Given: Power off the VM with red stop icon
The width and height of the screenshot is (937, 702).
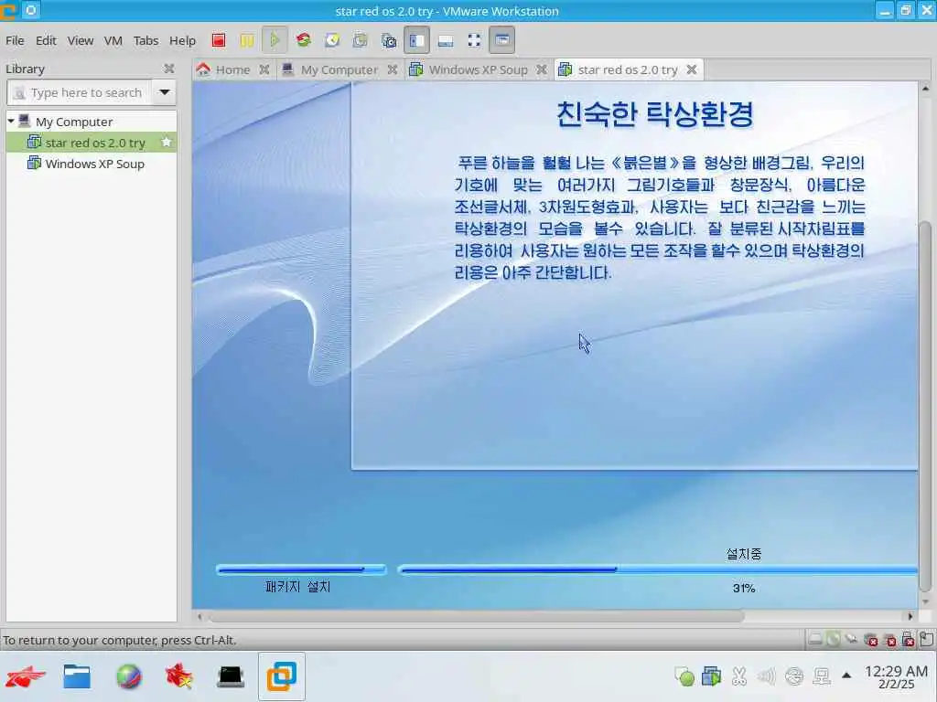Looking at the screenshot, I should 219,40.
